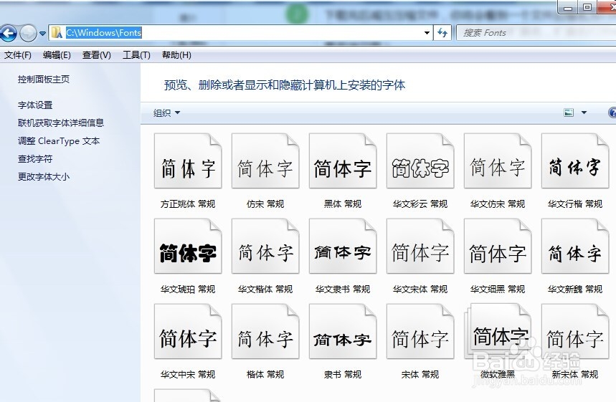Click 联机获取字体详细信息 link
This screenshot has width=616, height=402.
pos(61,123)
